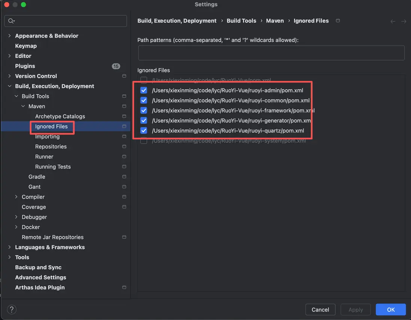Uncheck the ruoyi-quartz/pom.xml checkbox
This screenshot has width=411, height=320.
144,131
